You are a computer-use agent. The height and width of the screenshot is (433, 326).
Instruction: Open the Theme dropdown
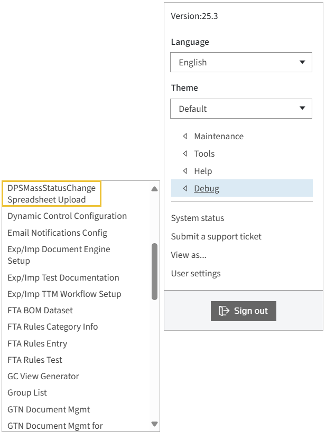(x=241, y=109)
